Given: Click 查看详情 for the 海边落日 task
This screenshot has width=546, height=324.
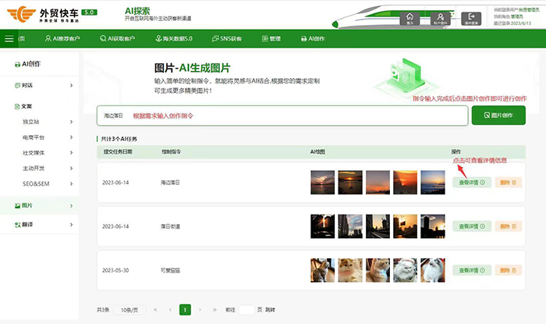Looking at the screenshot, I should 470,183.
